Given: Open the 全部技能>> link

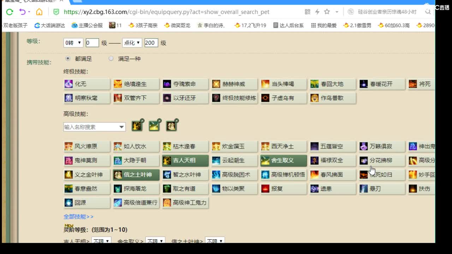Looking at the screenshot, I should tap(78, 217).
